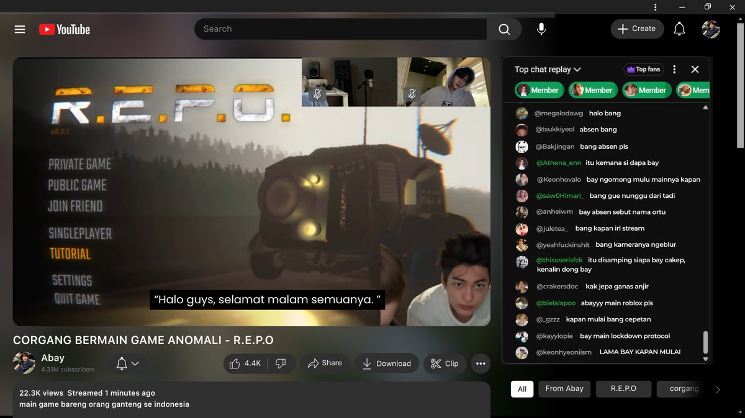Expand the Top chat replay dropdown

tap(548, 69)
